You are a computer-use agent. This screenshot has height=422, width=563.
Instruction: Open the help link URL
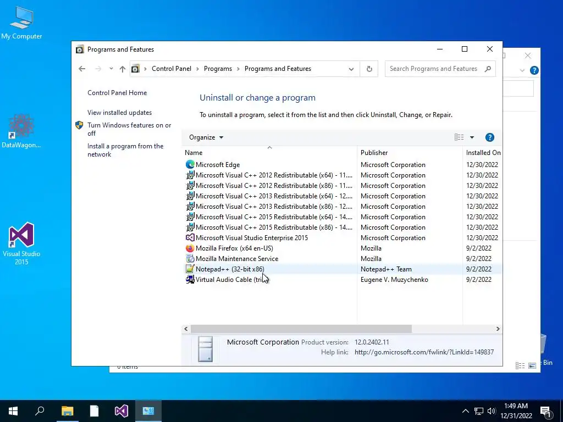[x=424, y=352]
